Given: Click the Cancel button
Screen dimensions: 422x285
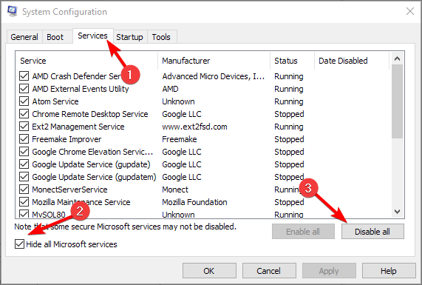Looking at the screenshot, I should [269, 271].
